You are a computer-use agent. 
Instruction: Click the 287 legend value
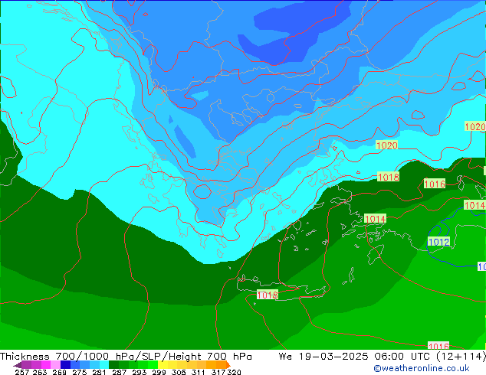pyautogui.click(x=120, y=372)
